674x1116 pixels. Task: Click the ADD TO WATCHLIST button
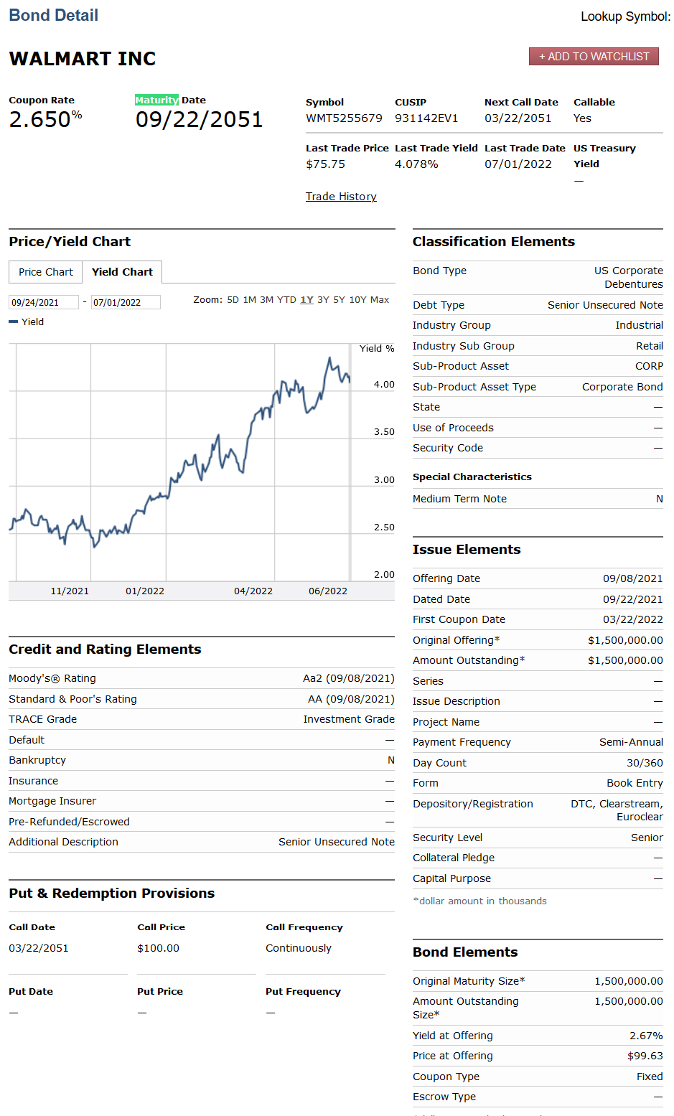[x=594, y=56]
